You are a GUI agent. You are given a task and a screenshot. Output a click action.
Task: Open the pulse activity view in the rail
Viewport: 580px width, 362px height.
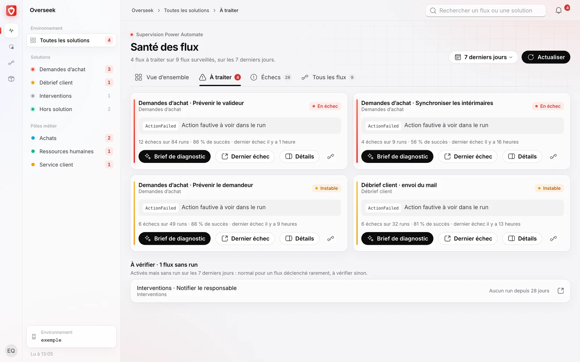[11, 30]
